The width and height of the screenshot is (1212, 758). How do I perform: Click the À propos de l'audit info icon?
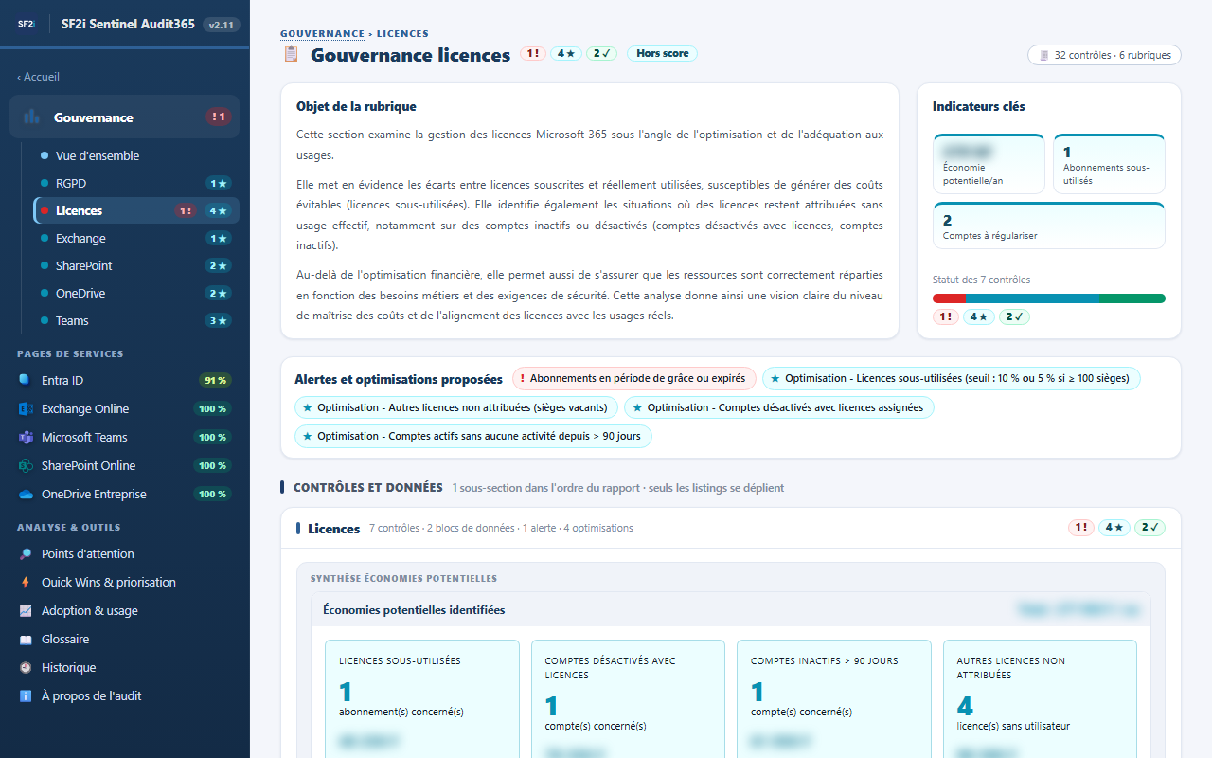[26, 695]
